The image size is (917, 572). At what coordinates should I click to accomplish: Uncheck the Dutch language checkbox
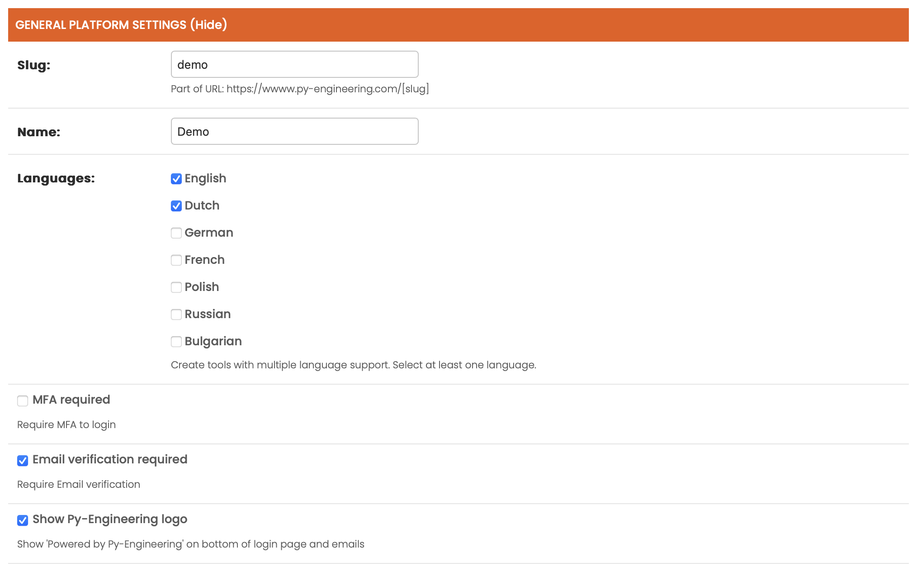pos(176,206)
